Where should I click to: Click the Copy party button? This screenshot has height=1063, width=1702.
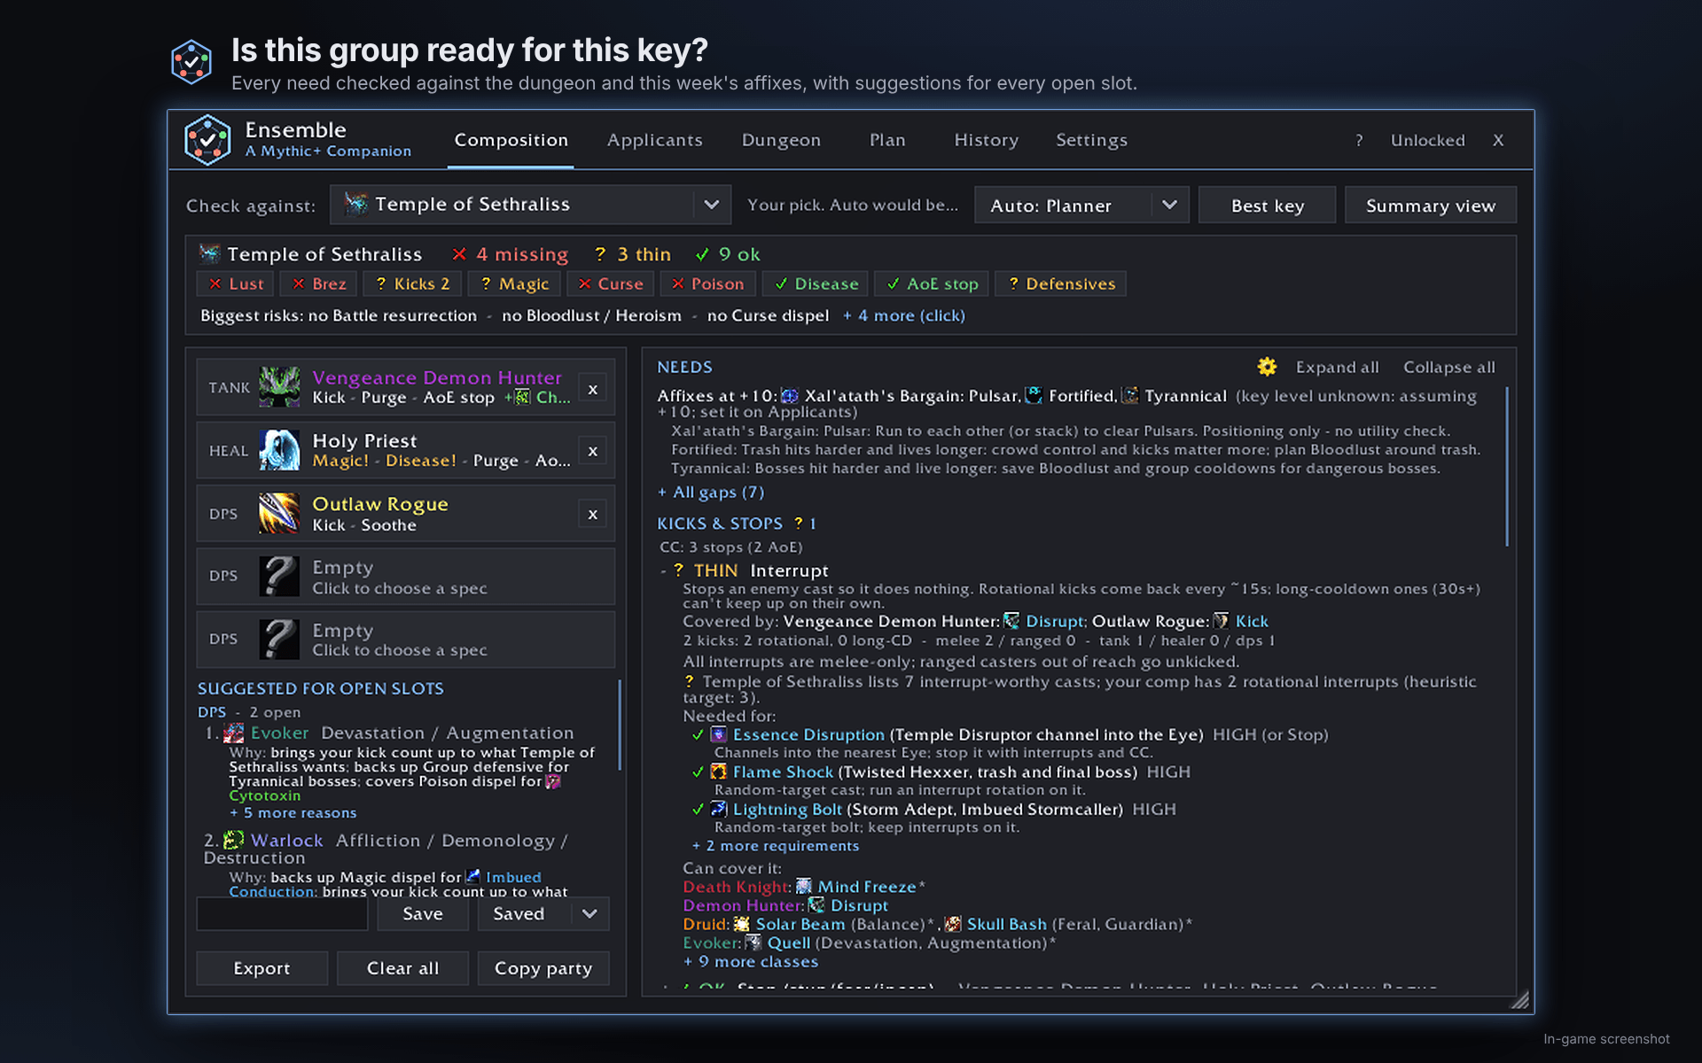pos(543,968)
